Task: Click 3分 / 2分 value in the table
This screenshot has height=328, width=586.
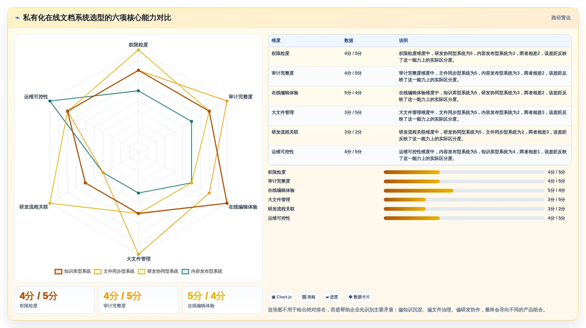Action: 353,132
